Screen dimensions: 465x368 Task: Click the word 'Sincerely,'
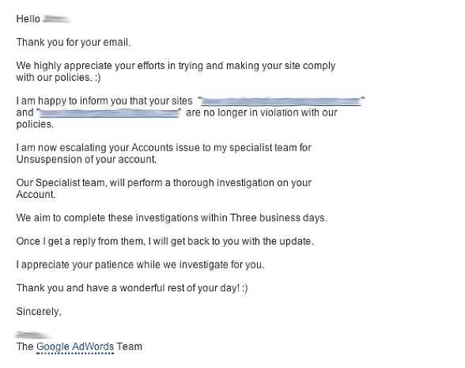pos(39,311)
